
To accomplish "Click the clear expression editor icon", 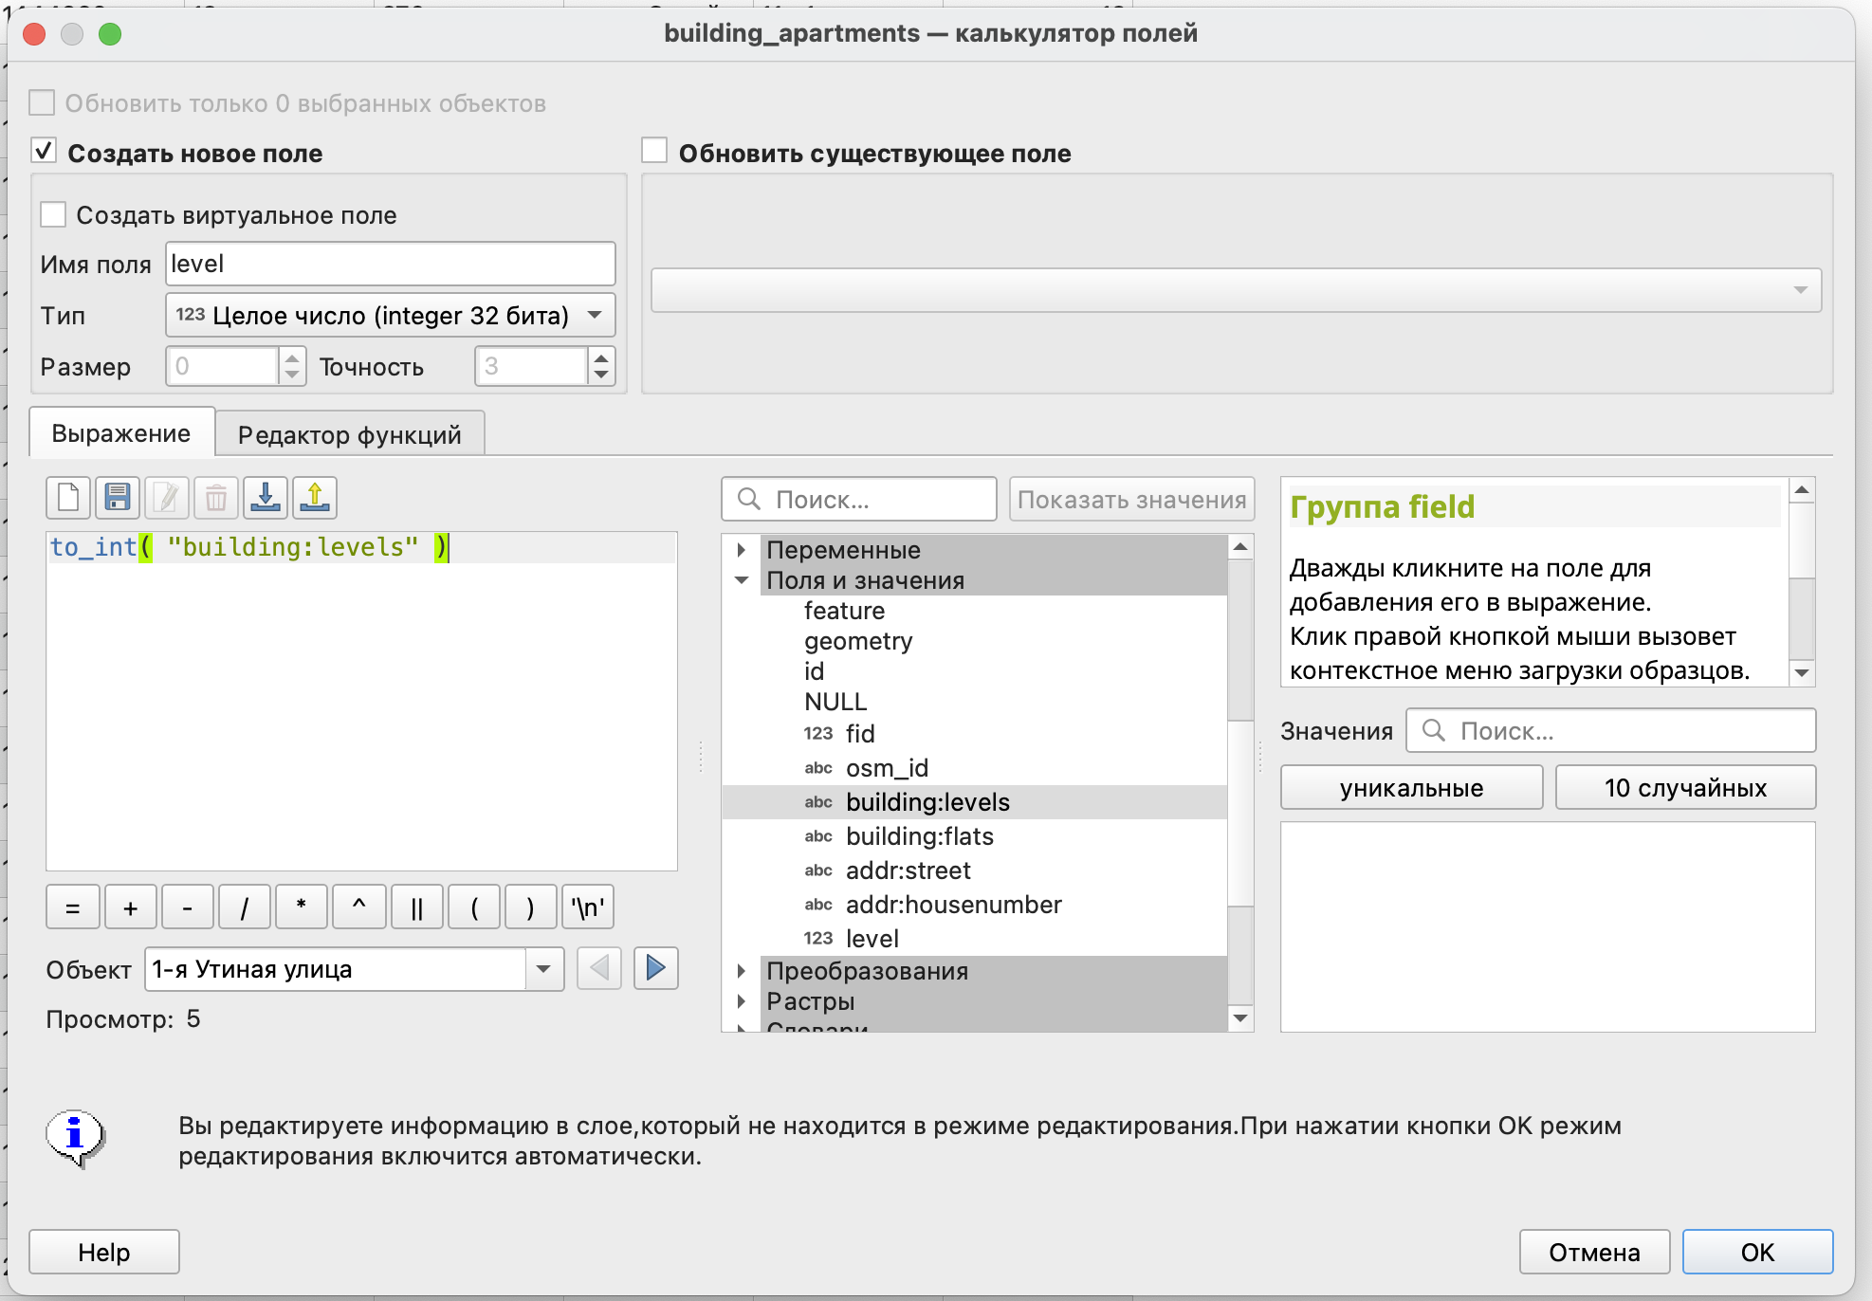I will [68, 498].
